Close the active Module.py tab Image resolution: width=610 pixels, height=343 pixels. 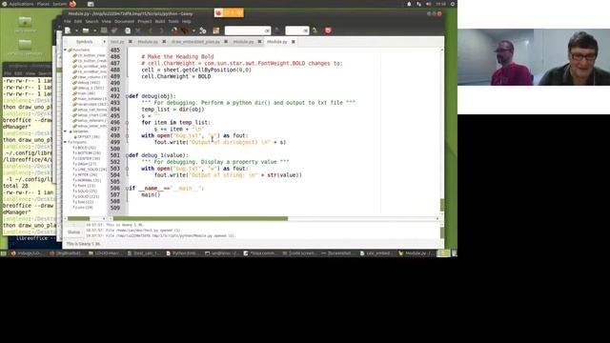click(294, 42)
